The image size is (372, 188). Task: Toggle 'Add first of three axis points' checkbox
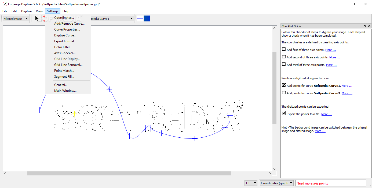284,49
